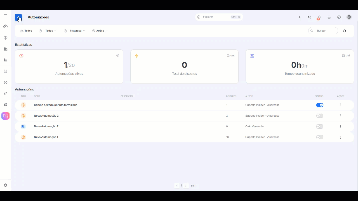The height and width of the screenshot is (201, 358).
Task: Open the widgets grid icon in the sidebar
Action: [x=5, y=105]
